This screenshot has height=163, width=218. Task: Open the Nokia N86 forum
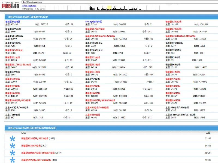pos(173,93)
